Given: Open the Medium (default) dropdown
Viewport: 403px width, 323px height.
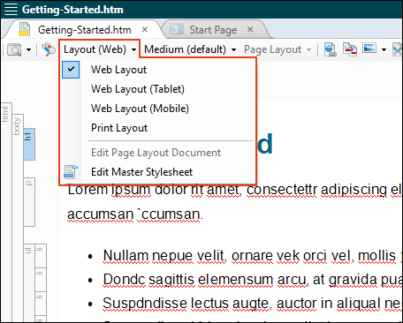Looking at the screenshot, I should pyautogui.click(x=190, y=49).
